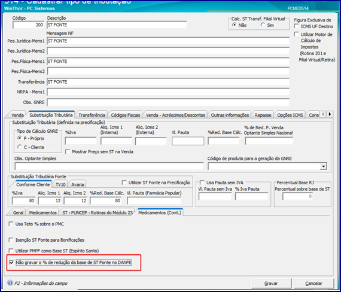Choose P - Próprio GNRE calculation type

[x=20, y=138]
